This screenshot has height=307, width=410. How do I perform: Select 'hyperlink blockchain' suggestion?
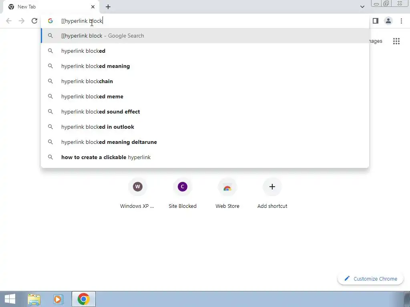click(x=205, y=81)
